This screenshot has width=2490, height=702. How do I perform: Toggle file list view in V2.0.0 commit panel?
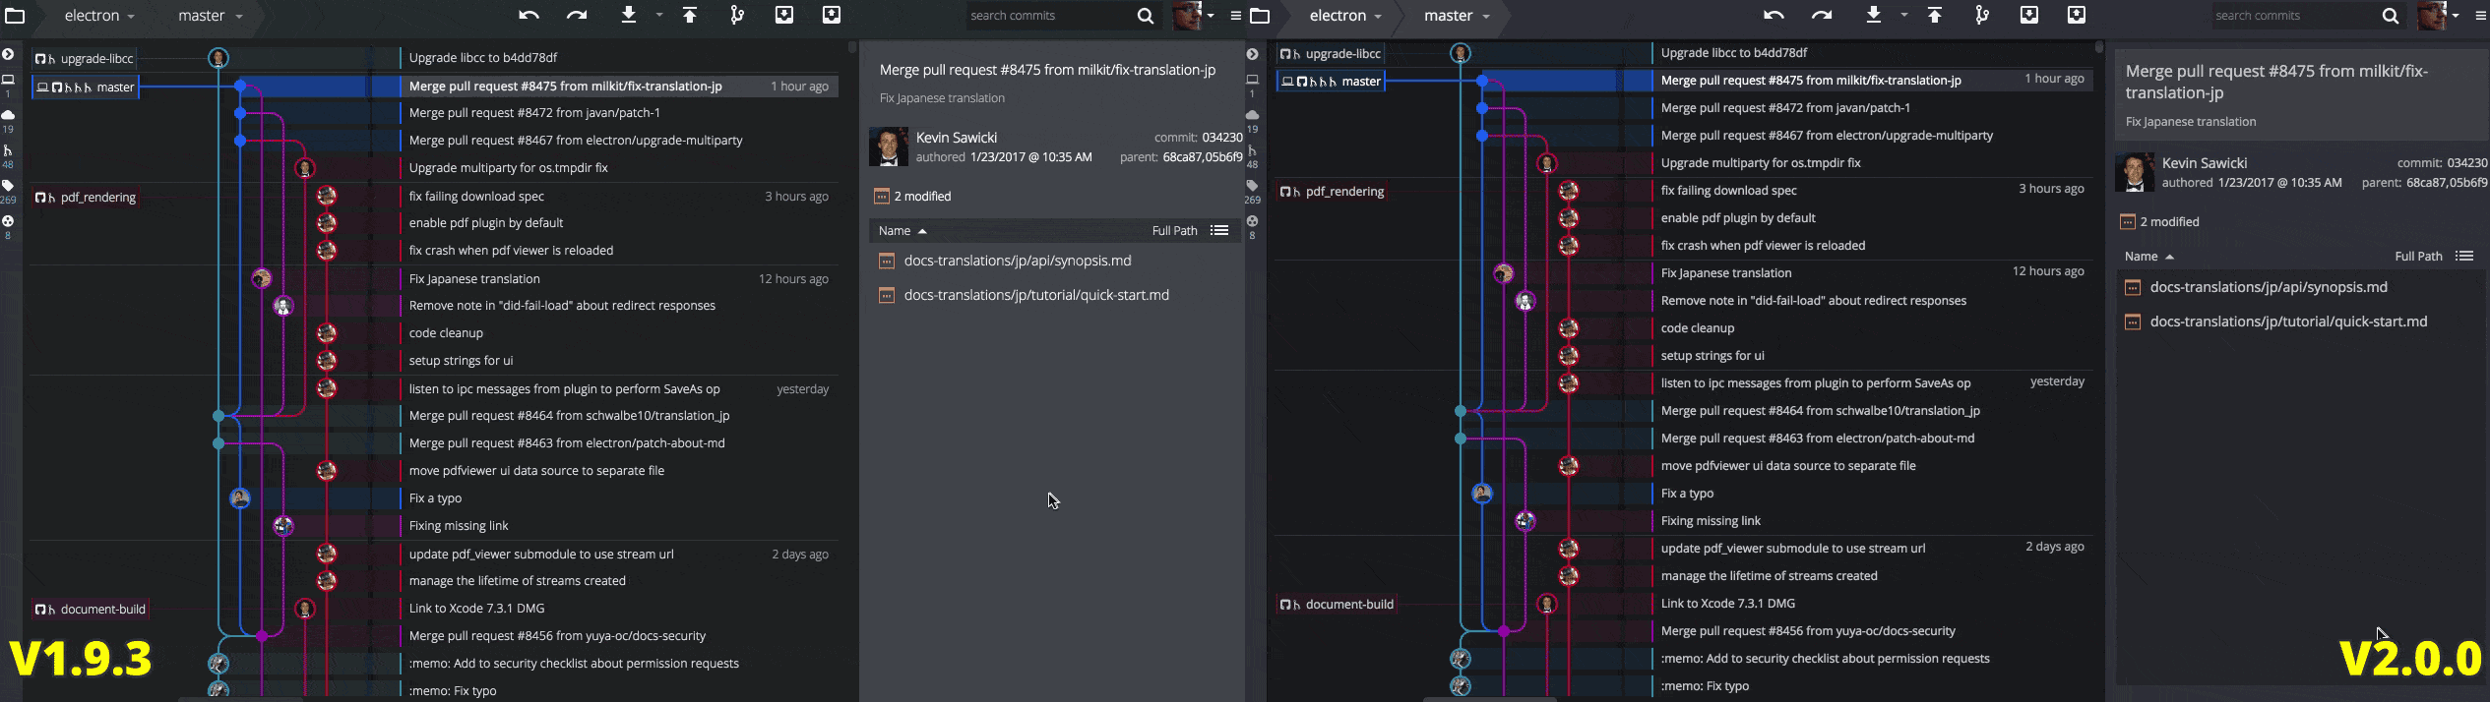tap(2464, 256)
